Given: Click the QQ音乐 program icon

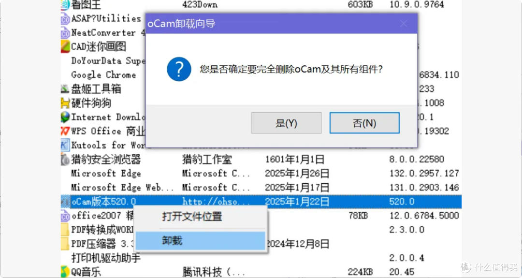Looking at the screenshot, I should coord(65,272).
